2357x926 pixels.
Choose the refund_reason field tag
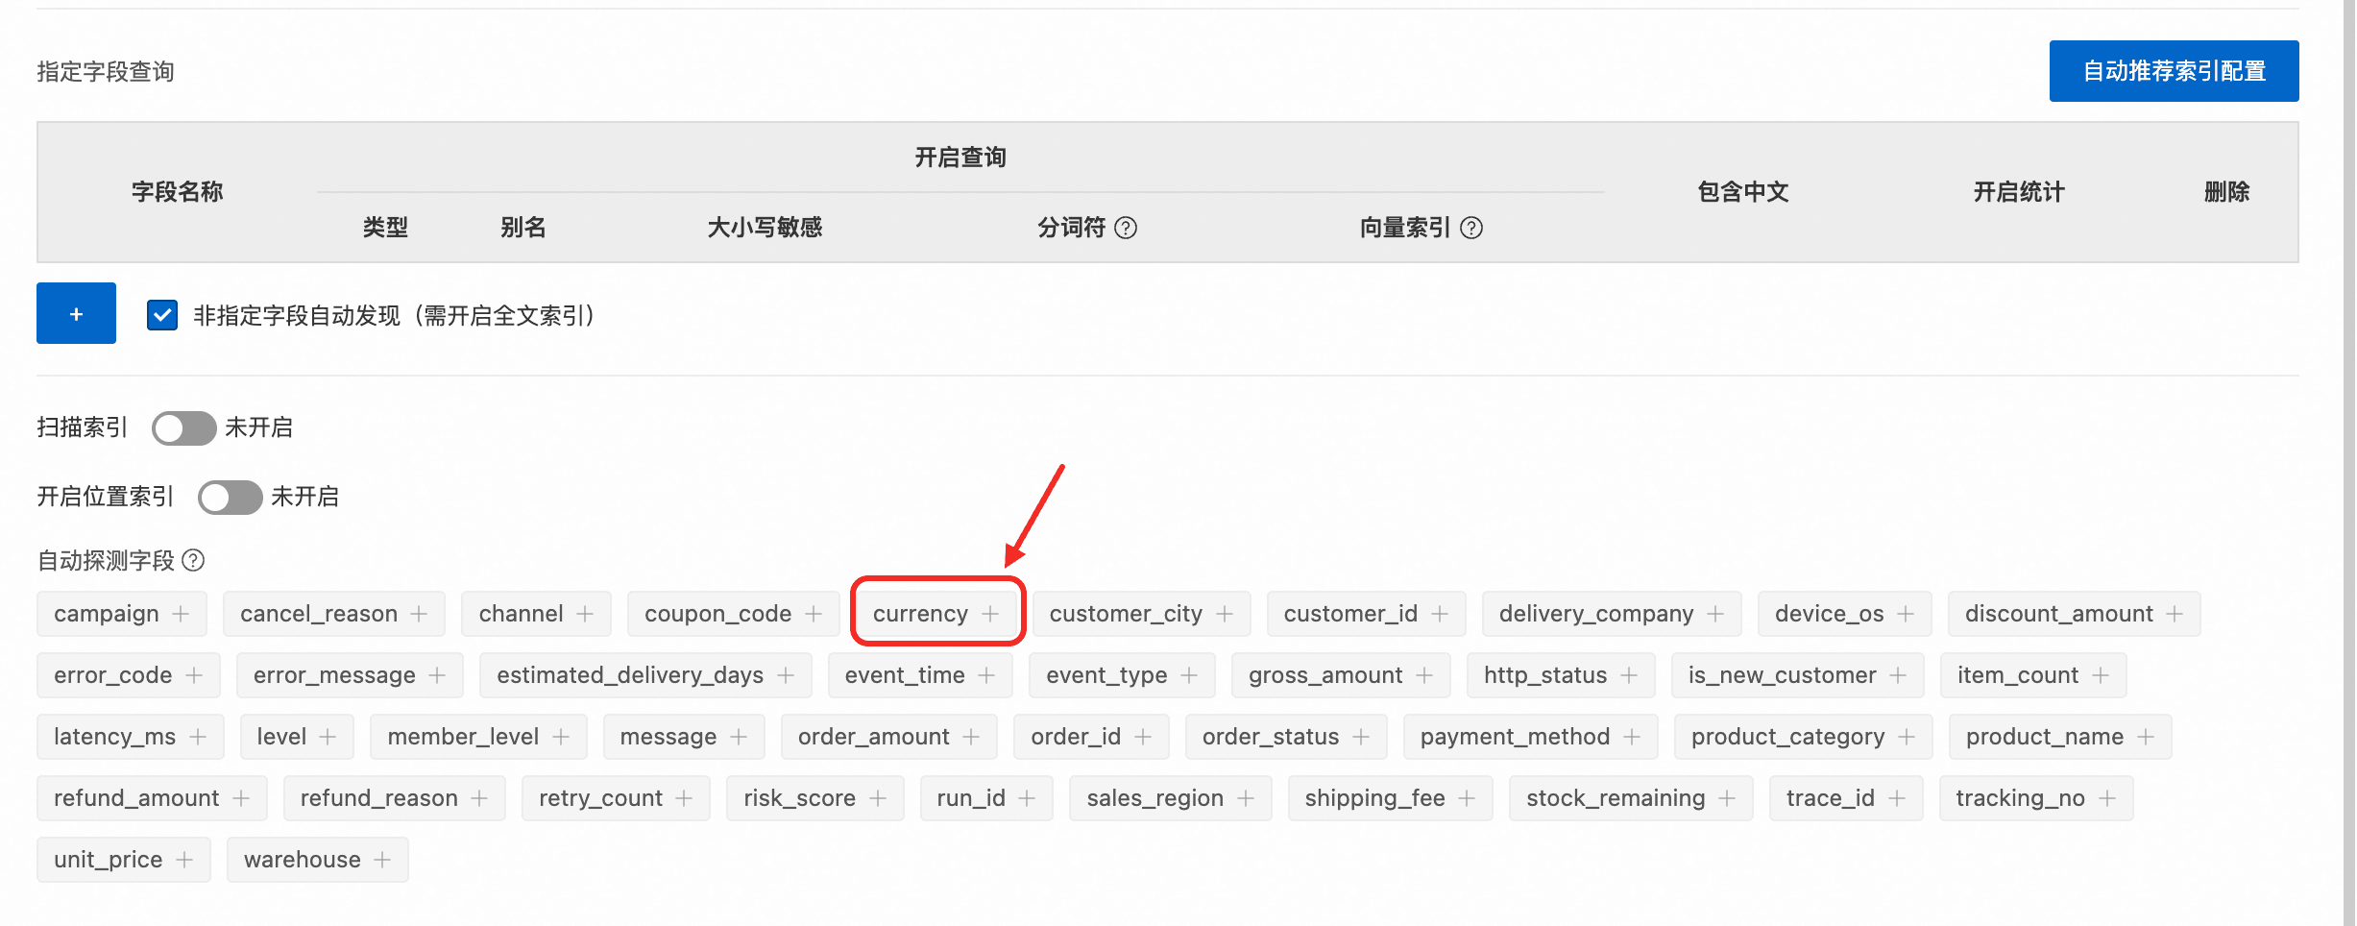(394, 798)
